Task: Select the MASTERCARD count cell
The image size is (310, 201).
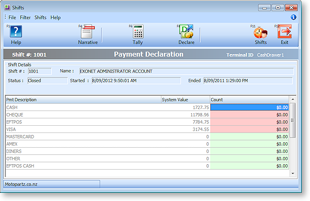Action: pyautogui.click(x=249, y=137)
